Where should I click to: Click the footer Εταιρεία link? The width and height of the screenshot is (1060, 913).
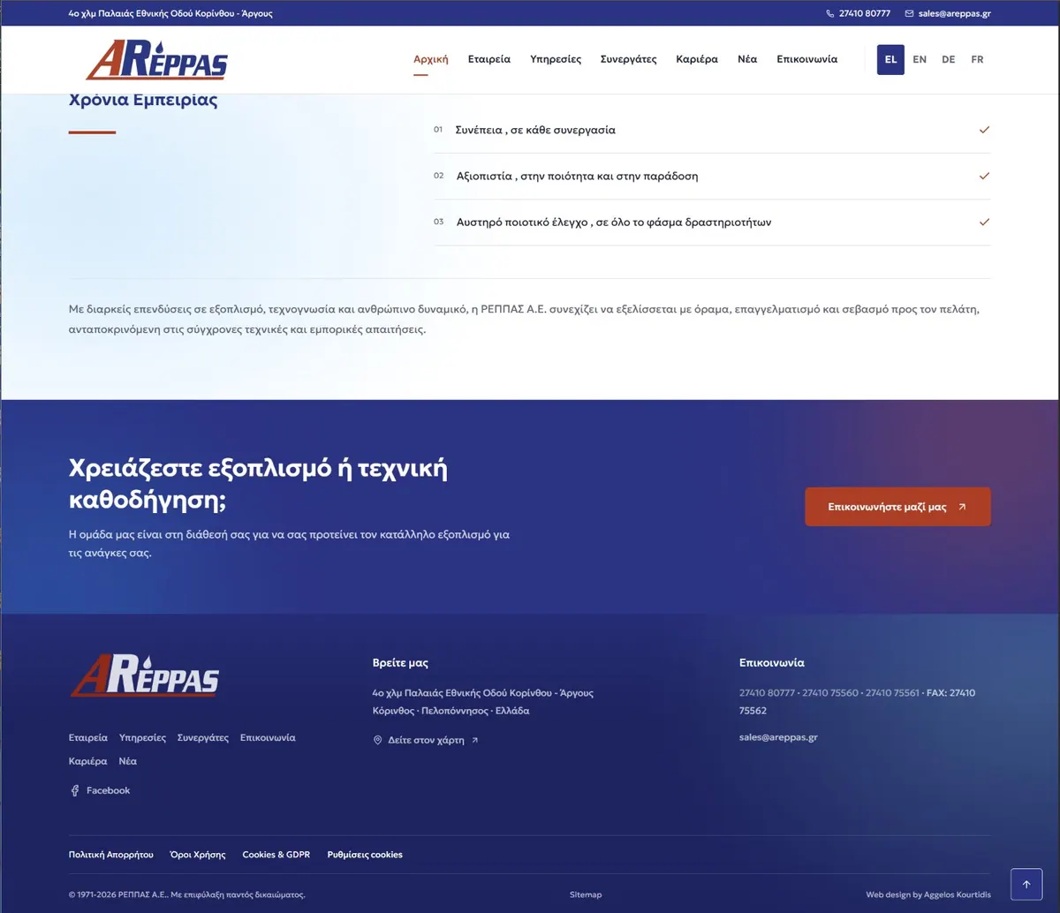[88, 737]
